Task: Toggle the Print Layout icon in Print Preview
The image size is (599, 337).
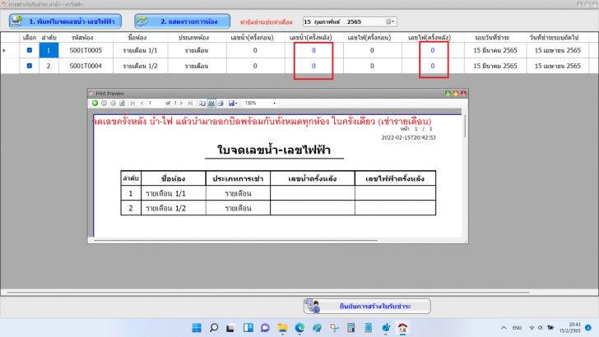Action: coord(211,103)
